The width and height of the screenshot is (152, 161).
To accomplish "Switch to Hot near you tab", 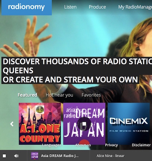I will tap(59, 95).
